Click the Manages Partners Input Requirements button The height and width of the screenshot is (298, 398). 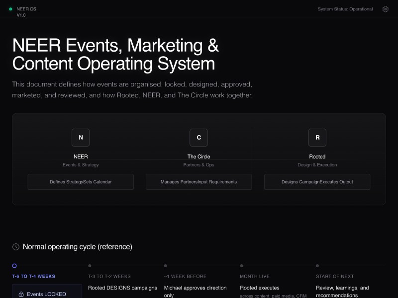(x=199, y=182)
